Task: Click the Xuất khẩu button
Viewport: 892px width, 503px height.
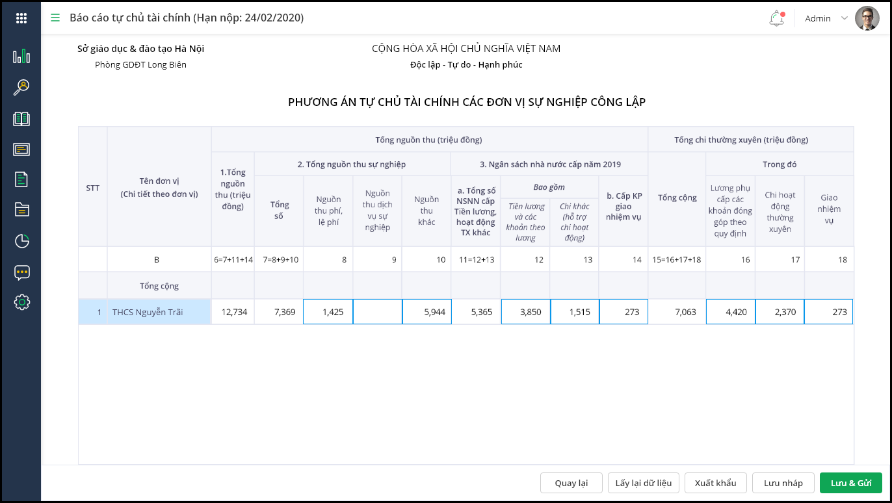Action: (716, 483)
